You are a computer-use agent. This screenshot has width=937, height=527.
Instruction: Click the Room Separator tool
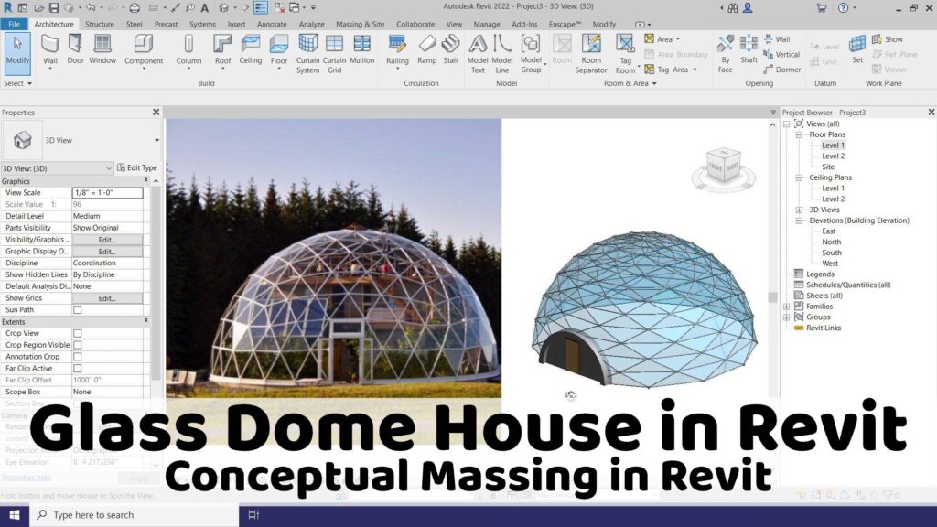click(591, 54)
